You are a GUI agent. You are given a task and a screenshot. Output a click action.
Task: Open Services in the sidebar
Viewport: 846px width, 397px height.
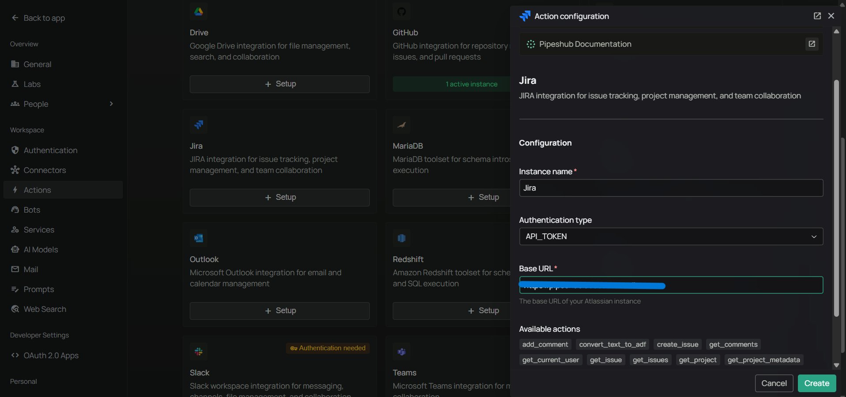[63, 230]
